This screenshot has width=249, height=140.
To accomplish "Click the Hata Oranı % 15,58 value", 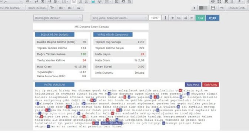I will click(x=80, y=67).
